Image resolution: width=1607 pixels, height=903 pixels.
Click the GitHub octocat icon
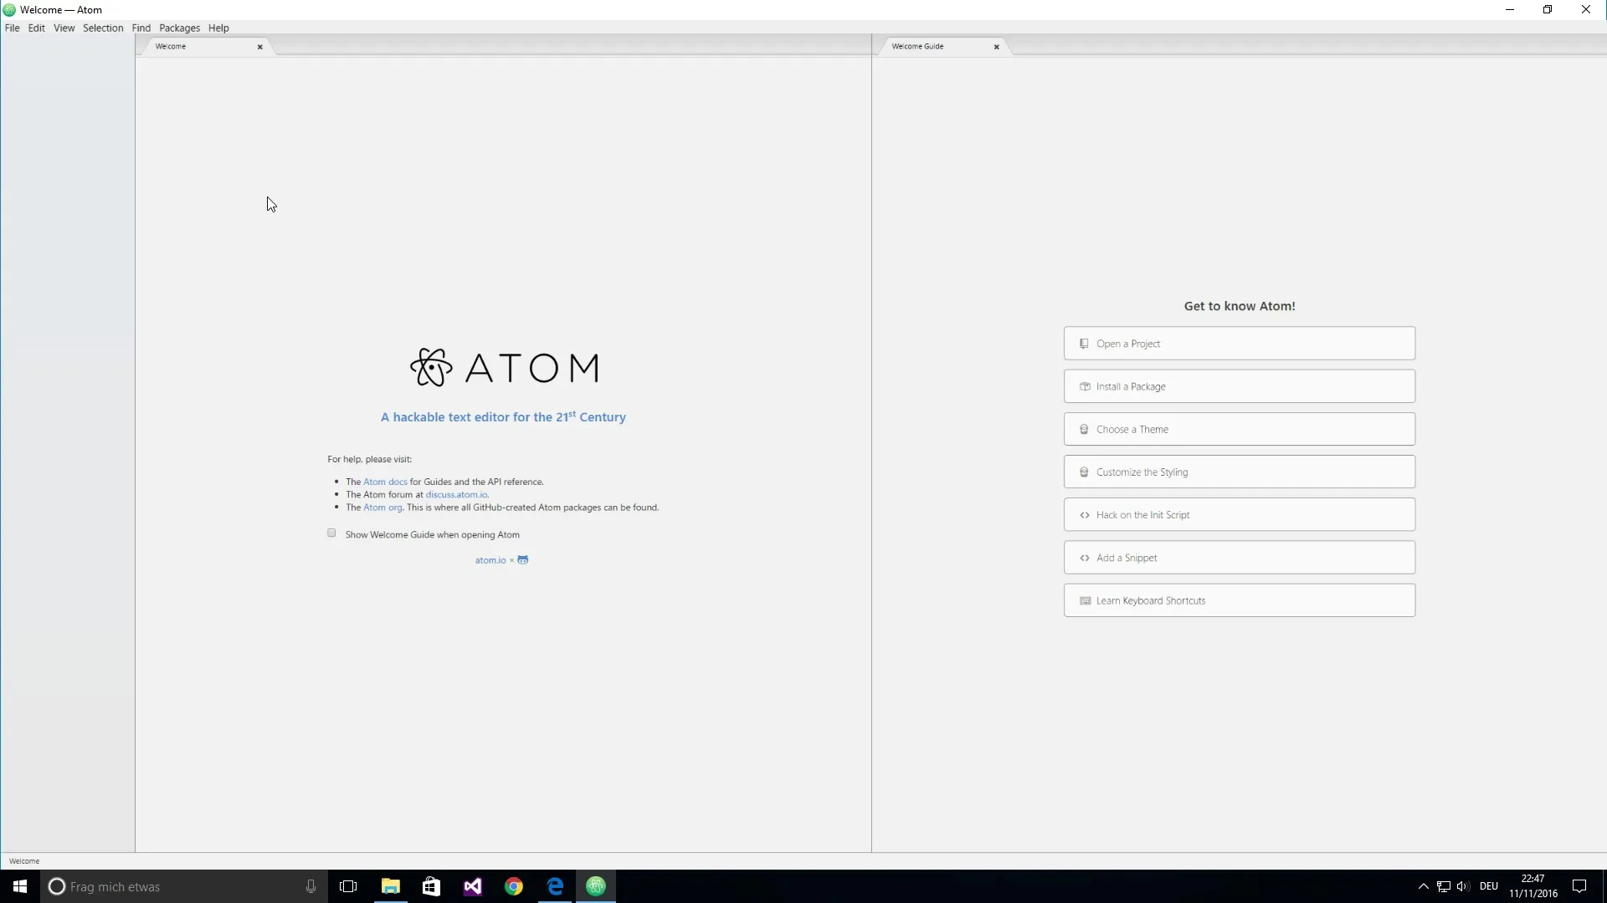pyautogui.click(x=522, y=560)
